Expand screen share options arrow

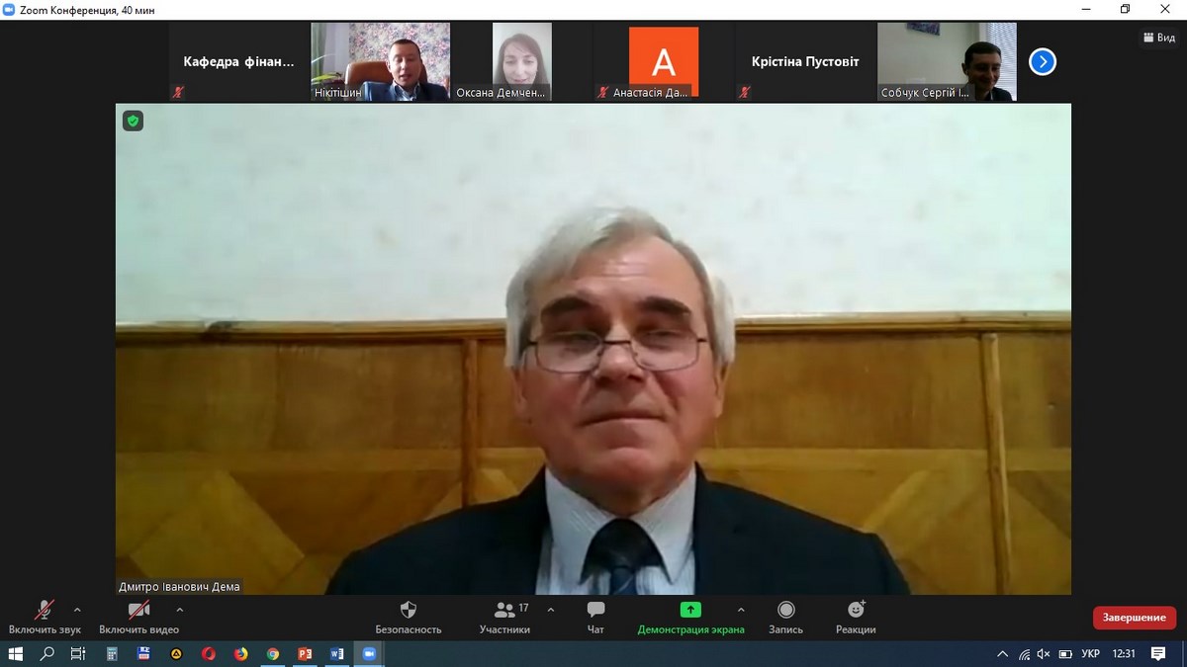[x=741, y=610]
